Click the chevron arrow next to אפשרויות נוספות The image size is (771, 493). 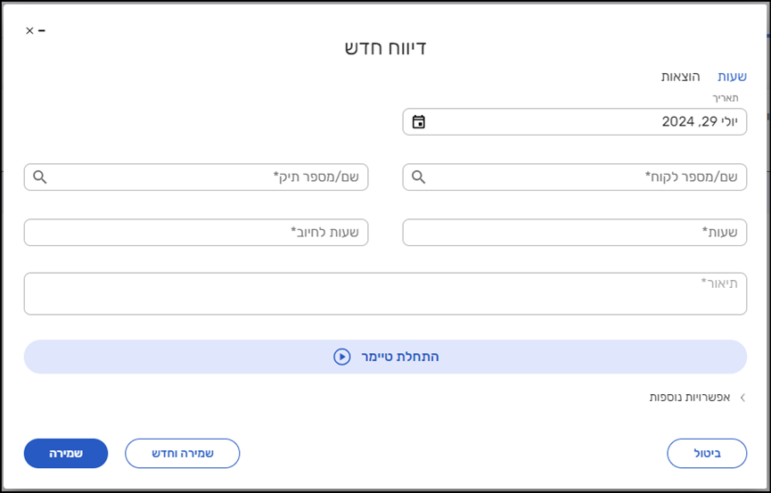tap(742, 398)
